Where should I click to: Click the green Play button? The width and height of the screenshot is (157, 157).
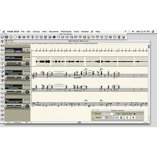127,117
